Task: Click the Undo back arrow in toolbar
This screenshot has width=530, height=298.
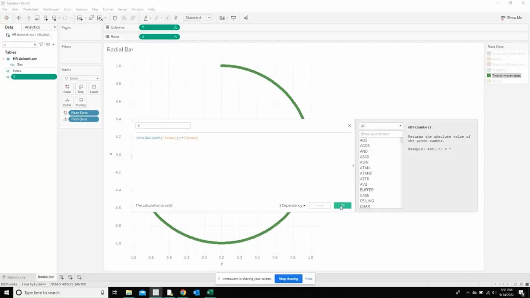Action: coord(19,18)
